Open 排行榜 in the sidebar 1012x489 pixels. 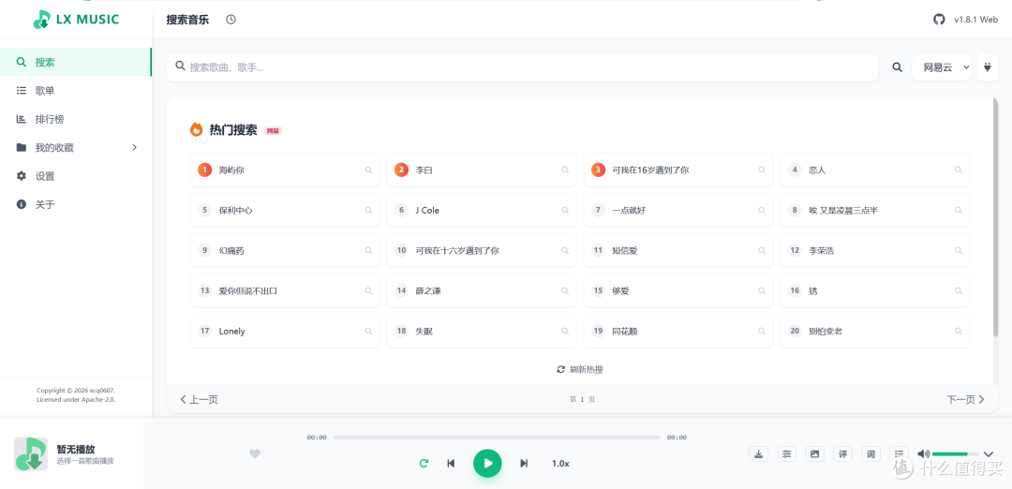(76, 119)
